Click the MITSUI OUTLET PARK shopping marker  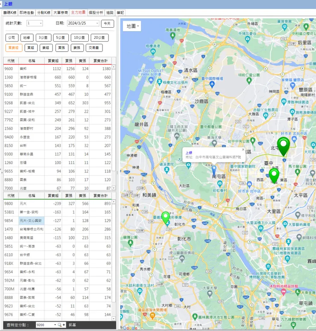coord(151,80)
